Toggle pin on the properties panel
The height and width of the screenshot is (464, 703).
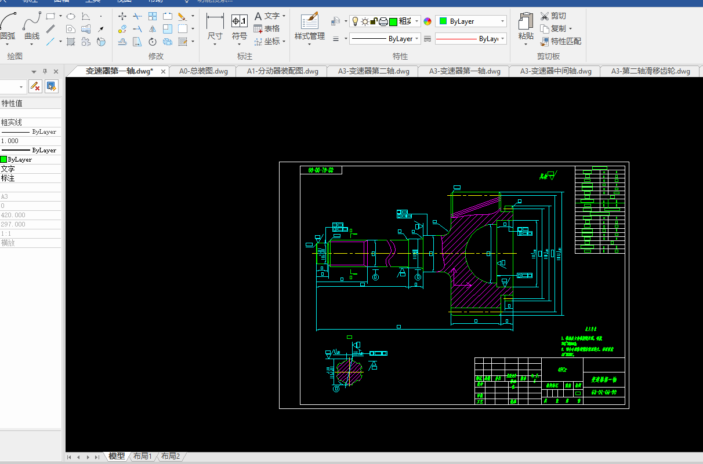pos(45,71)
